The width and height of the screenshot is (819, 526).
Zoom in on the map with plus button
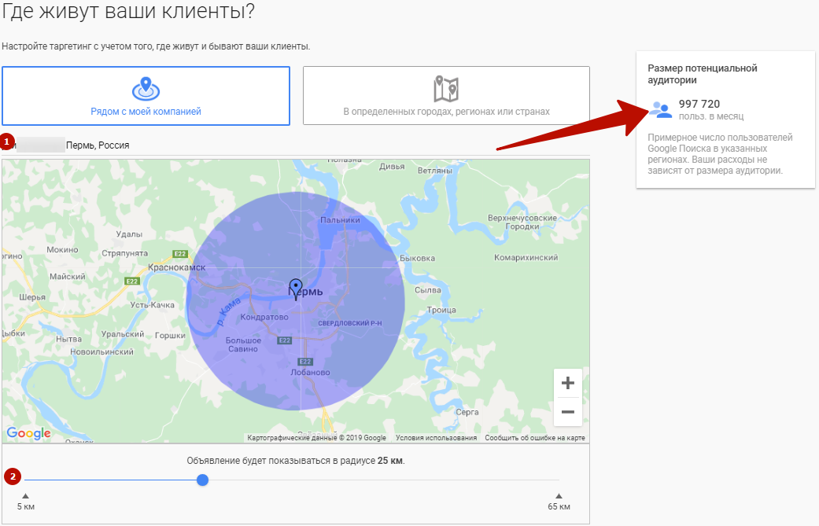[568, 383]
